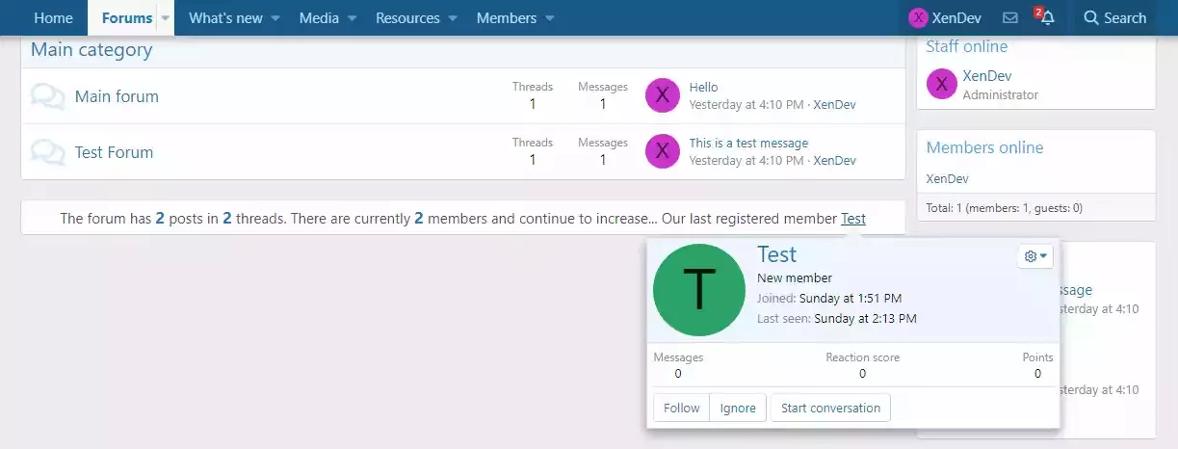The width and height of the screenshot is (1178, 449).
Task: Click the large green T avatar
Action: (699, 288)
